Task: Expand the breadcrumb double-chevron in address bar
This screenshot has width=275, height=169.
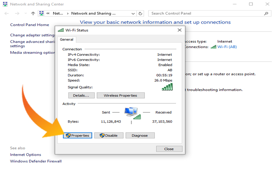Action: click(48, 13)
